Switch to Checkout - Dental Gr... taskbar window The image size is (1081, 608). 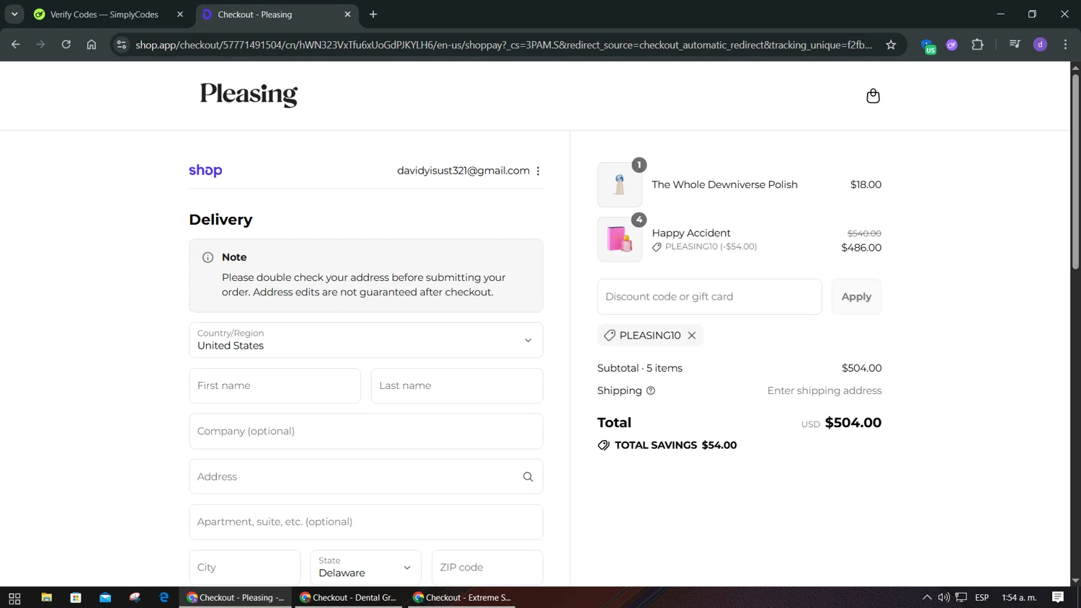point(349,598)
